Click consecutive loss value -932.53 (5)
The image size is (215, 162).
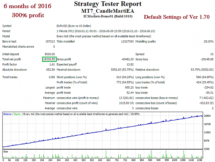(206, 103)
